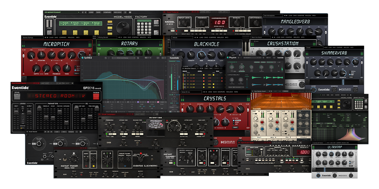This screenshot has width=379, height=189.
Task: Toggle MONITOR switch on SP2016 reverb
Action: coord(23,128)
